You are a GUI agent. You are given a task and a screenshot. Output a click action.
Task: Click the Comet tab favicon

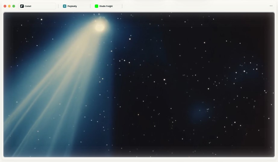(22, 6)
